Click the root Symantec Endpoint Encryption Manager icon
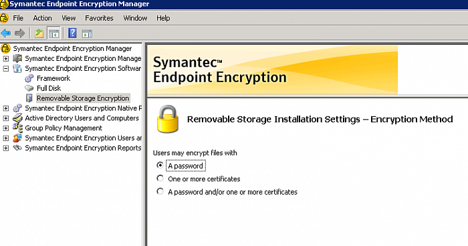Screen dimensions: 468x246 coord(5,48)
